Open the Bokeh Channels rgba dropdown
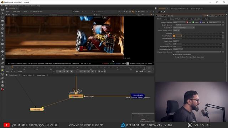The height and width of the screenshot is (128, 228). 179,22
